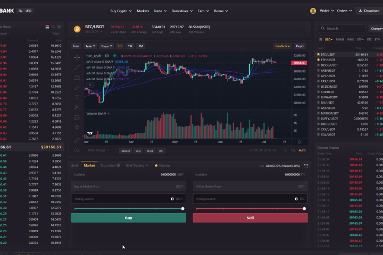Click the sell amount slider handle
This screenshot has width=383, height=255.
click(x=304, y=209)
